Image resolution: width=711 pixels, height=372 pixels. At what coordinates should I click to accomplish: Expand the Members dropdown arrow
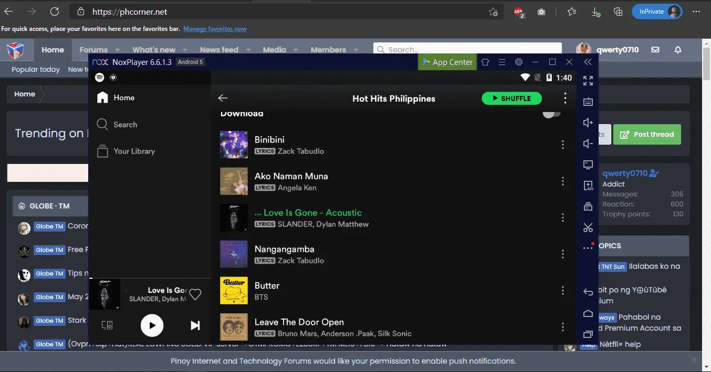pos(356,50)
